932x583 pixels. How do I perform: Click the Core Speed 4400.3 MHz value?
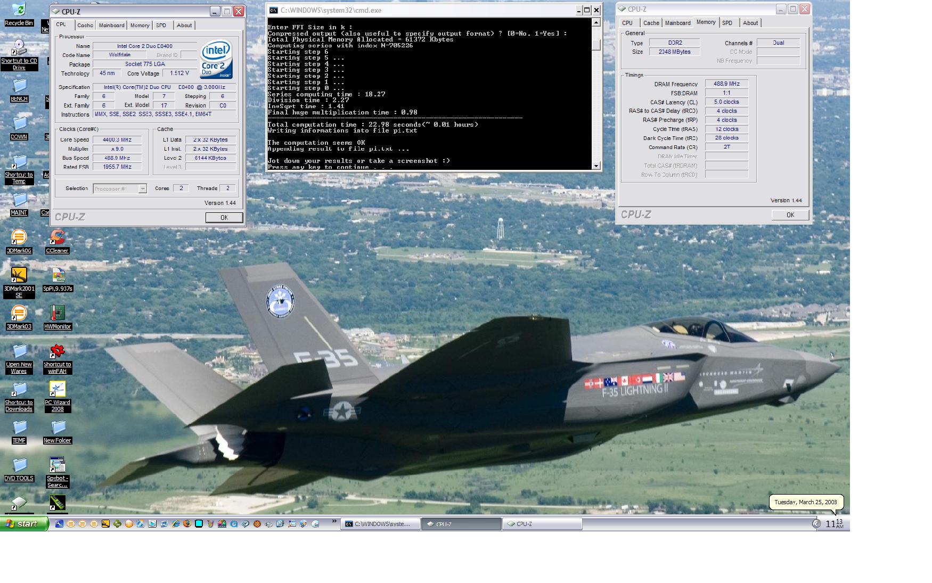coord(117,139)
